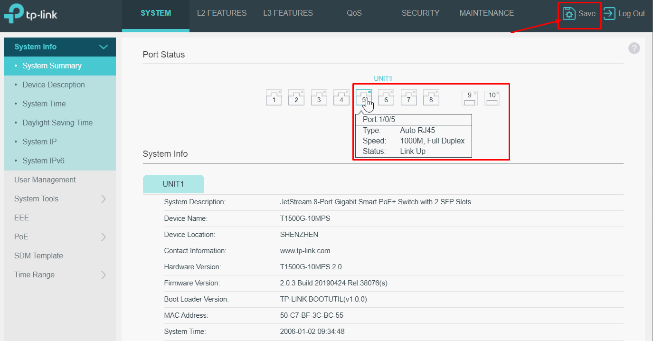
Task: Click the Device Location value SHENZHEN
Action: click(x=299, y=235)
